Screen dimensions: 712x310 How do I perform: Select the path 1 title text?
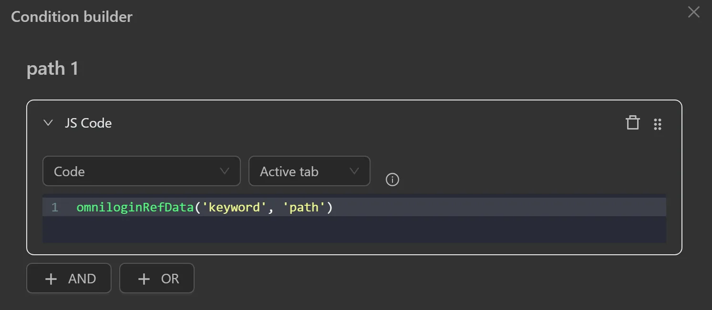point(52,68)
